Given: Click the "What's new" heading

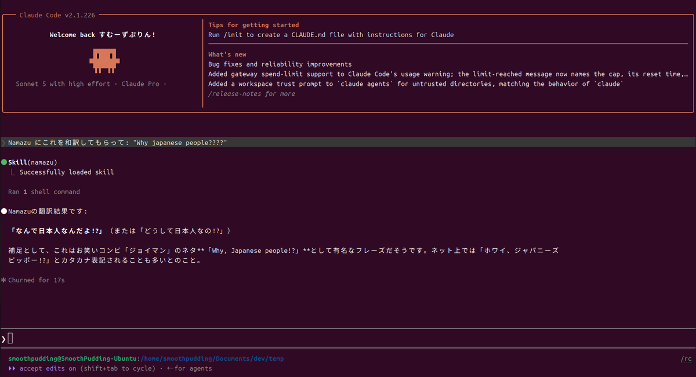Looking at the screenshot, I should click(x=227, y=55).
